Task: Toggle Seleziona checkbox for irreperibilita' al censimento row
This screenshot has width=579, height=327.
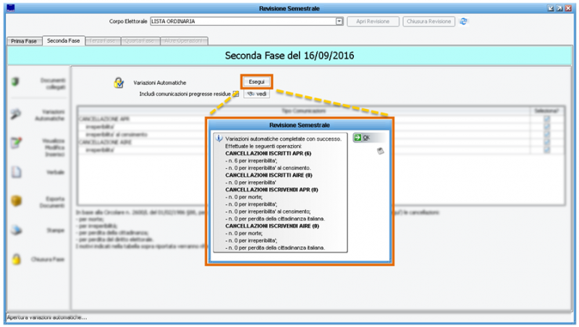Action: click(x=546, y=134)
